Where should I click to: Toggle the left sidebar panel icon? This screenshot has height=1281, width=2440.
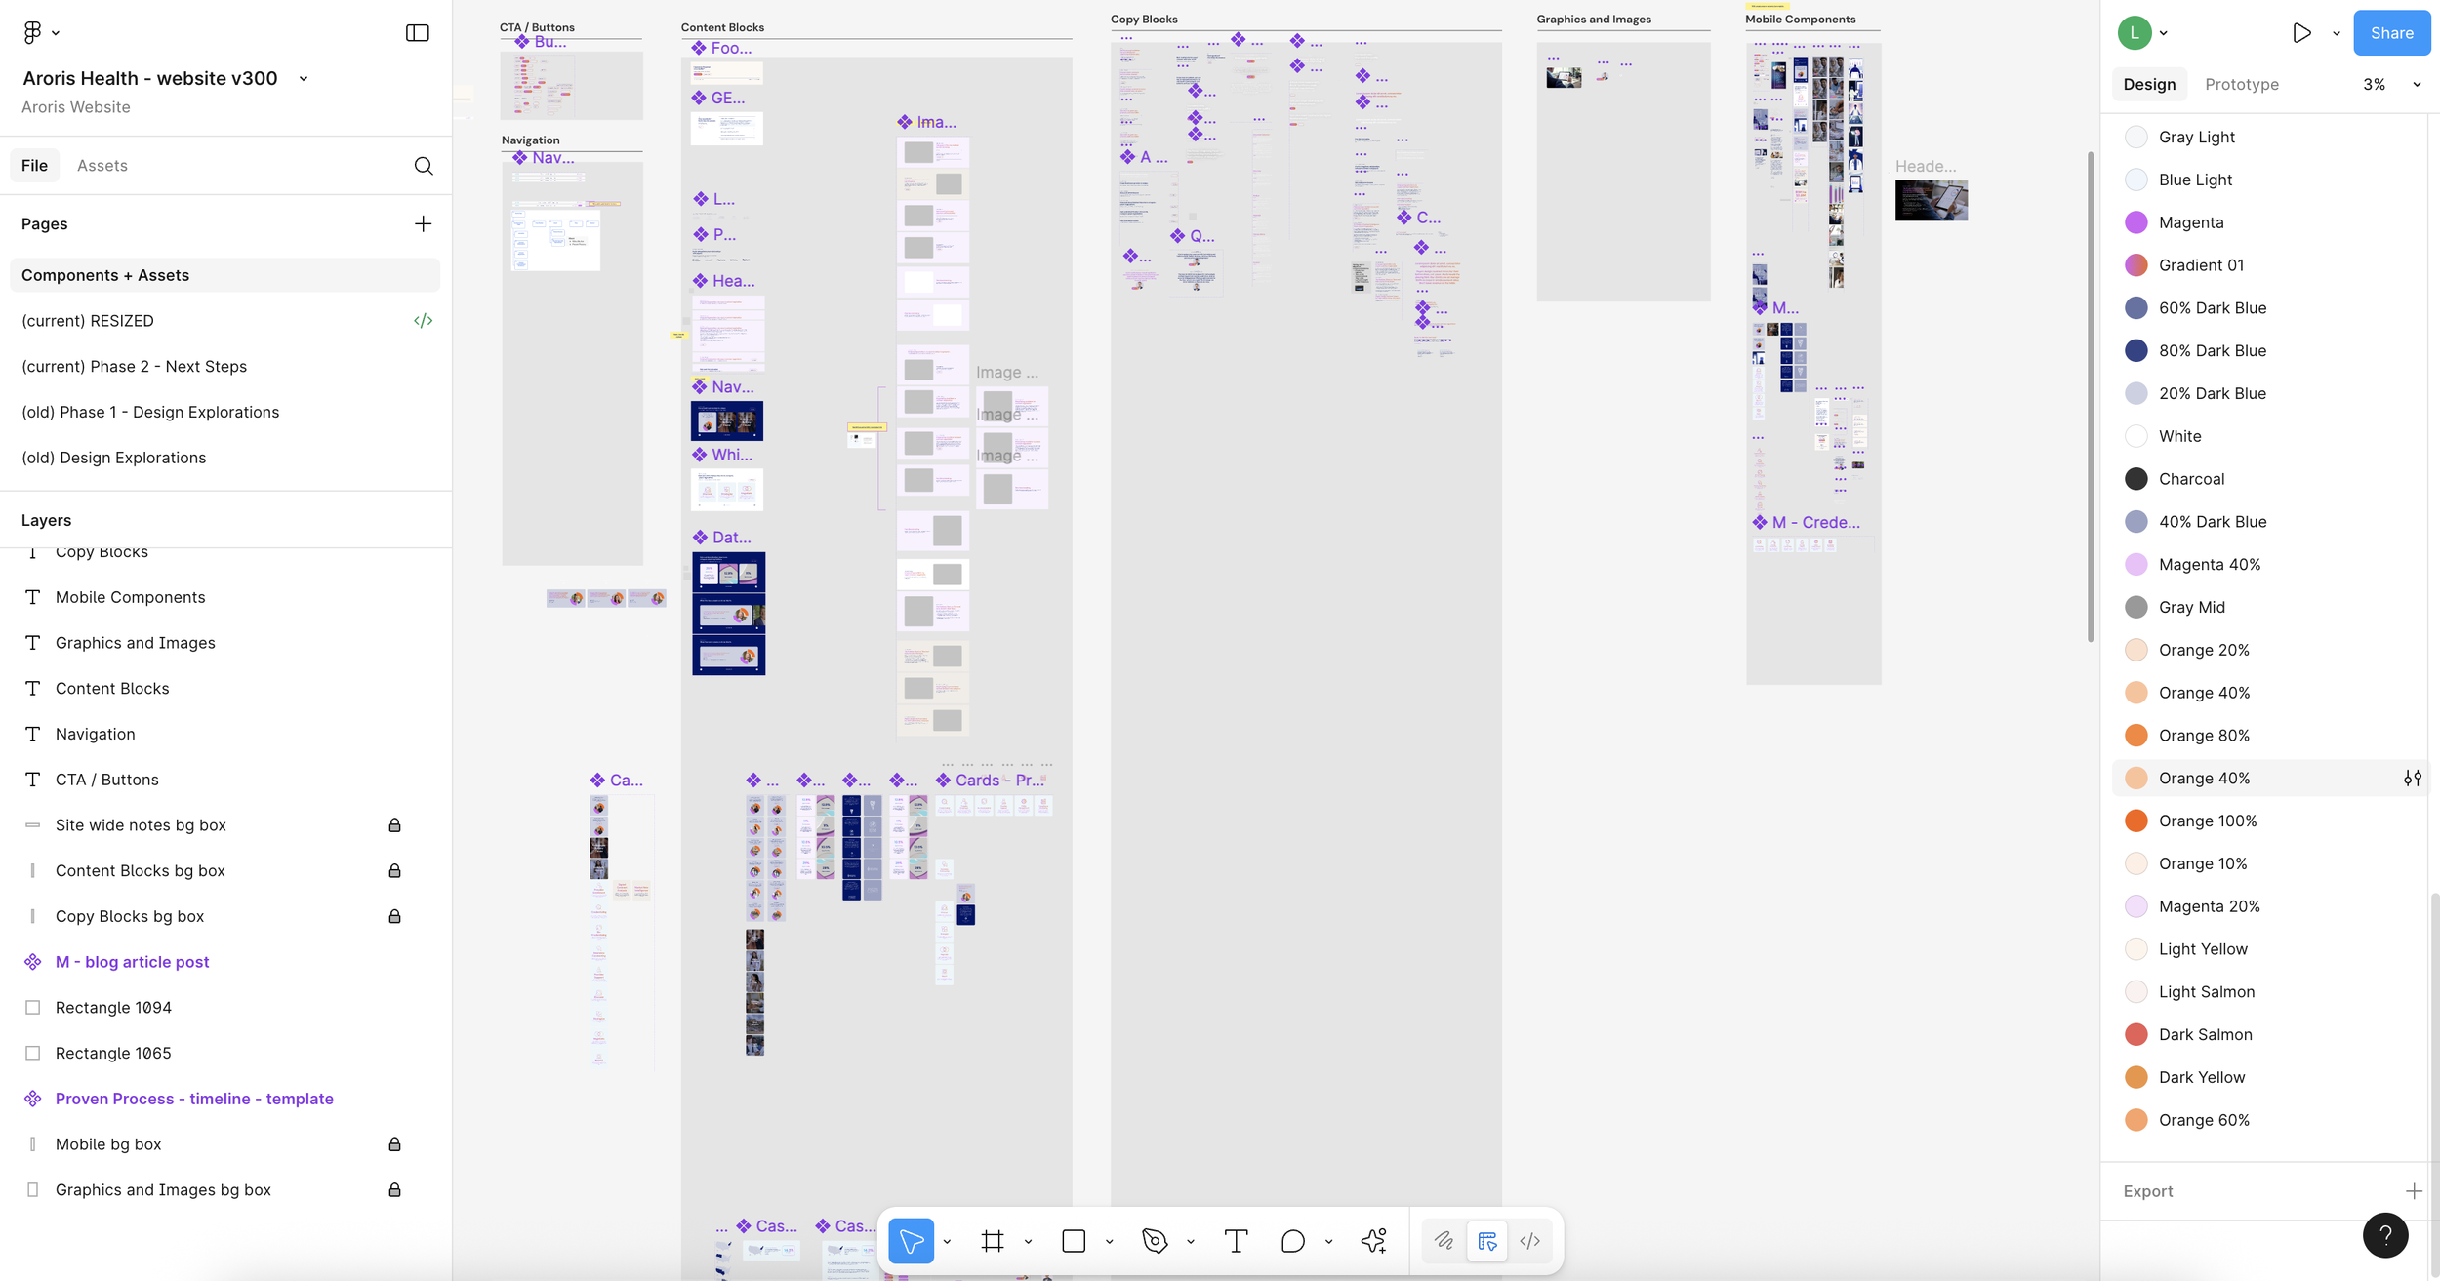pos(417,33)
